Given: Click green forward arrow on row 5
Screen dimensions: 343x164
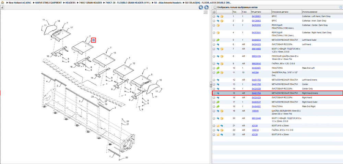Looking at the screenshot, I should (218, 40).
